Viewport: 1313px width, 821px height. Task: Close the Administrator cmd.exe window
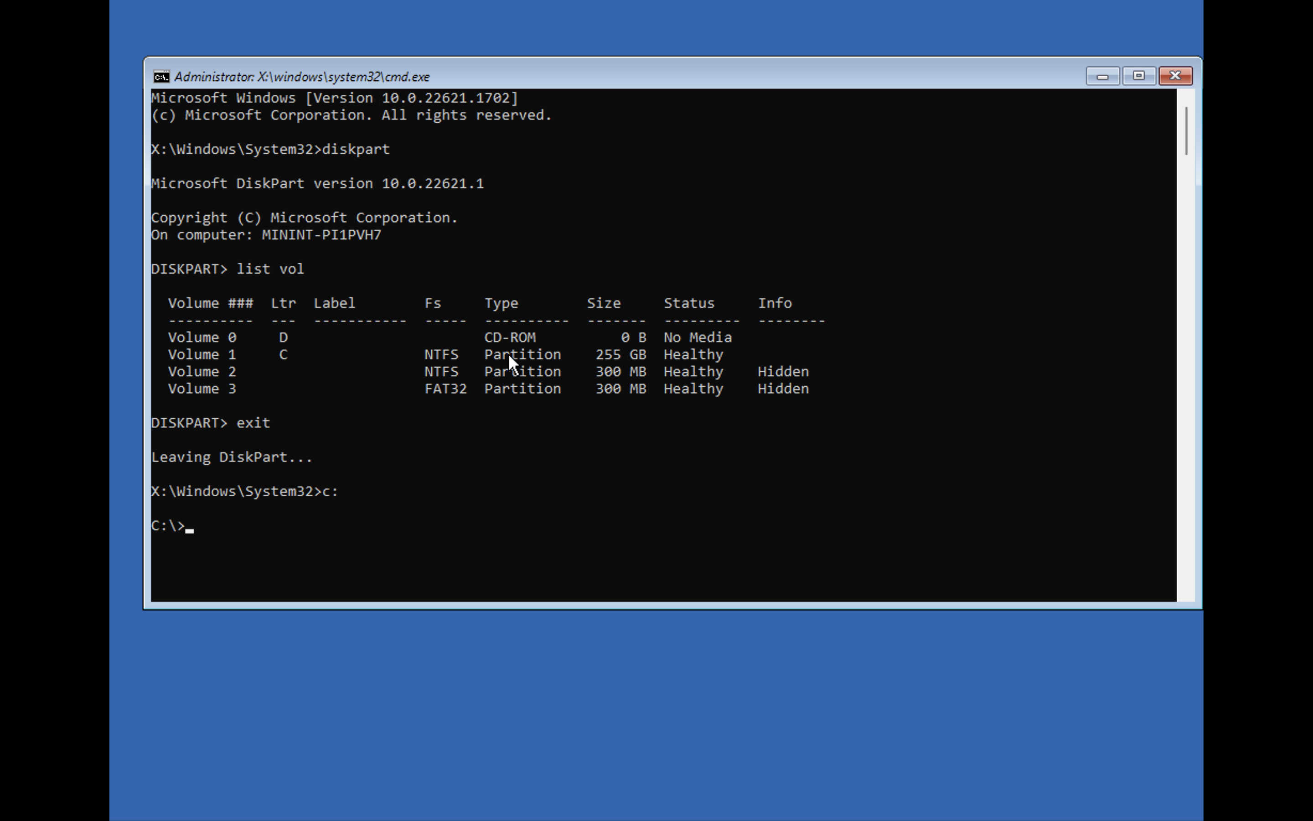1175,76
